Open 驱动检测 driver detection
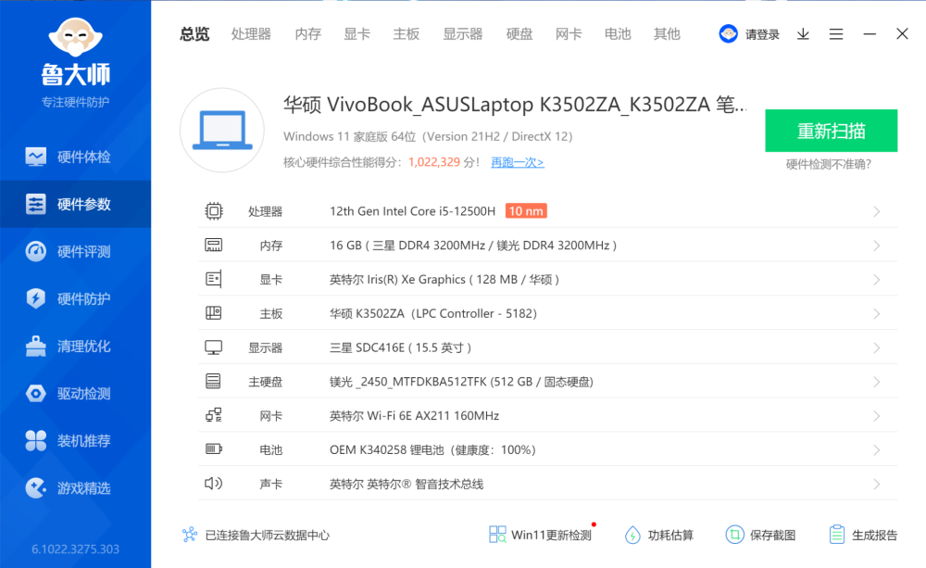This screenshot has height=568, width=926. pos(75,393)
